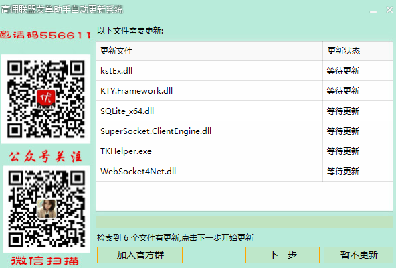Screen dimensions: 396x268
Task: Click the avatar photo in the lower QR code
Action: coord(46,209)
